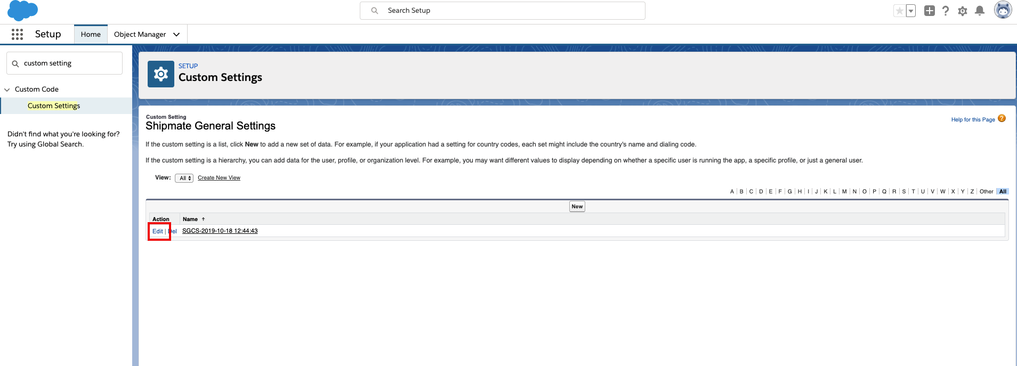Filter list by Other

coord(987,192)
